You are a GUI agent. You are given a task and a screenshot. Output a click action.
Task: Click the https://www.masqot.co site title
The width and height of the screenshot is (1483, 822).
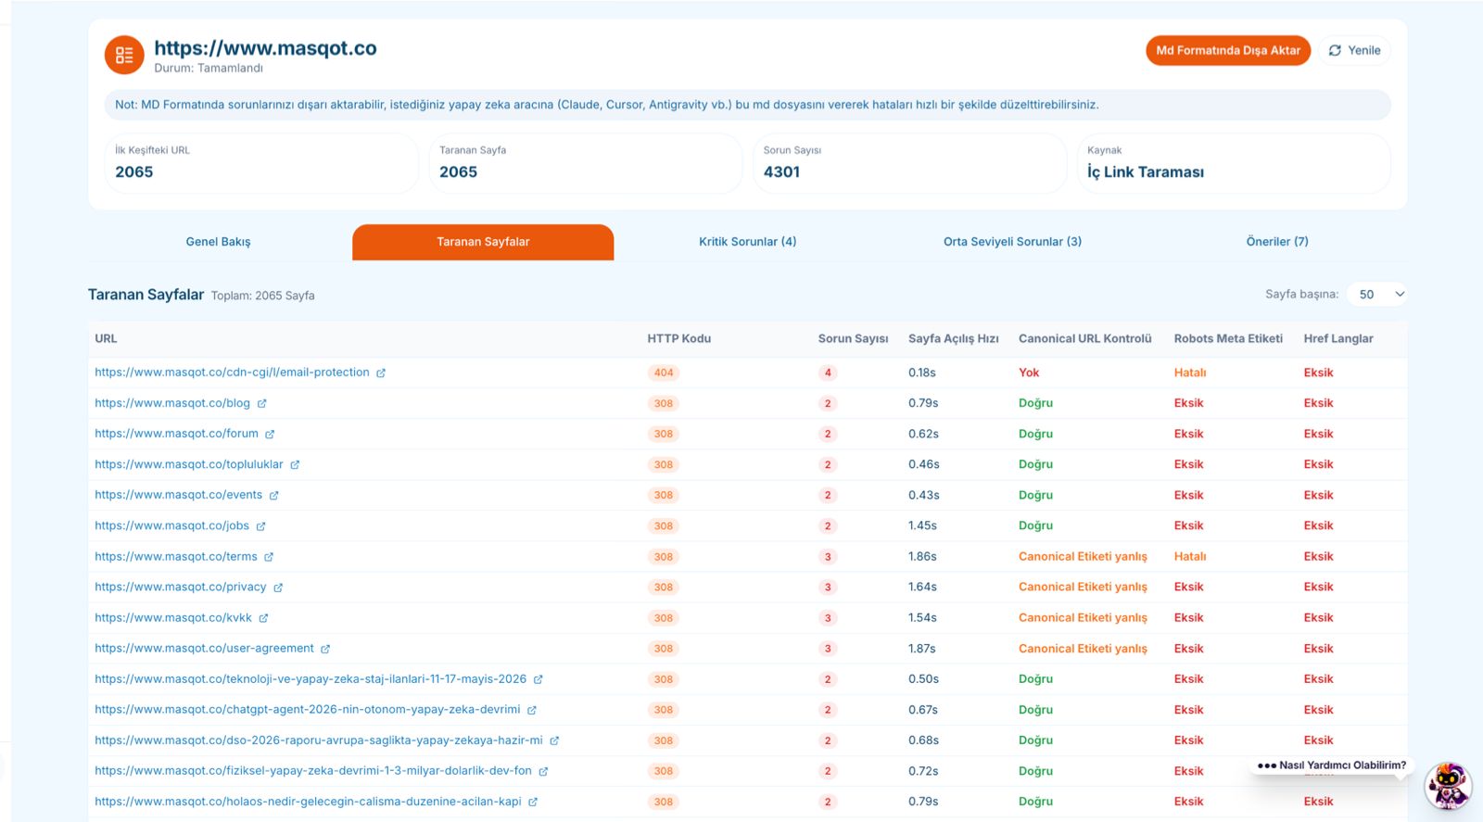coord(265,48)
